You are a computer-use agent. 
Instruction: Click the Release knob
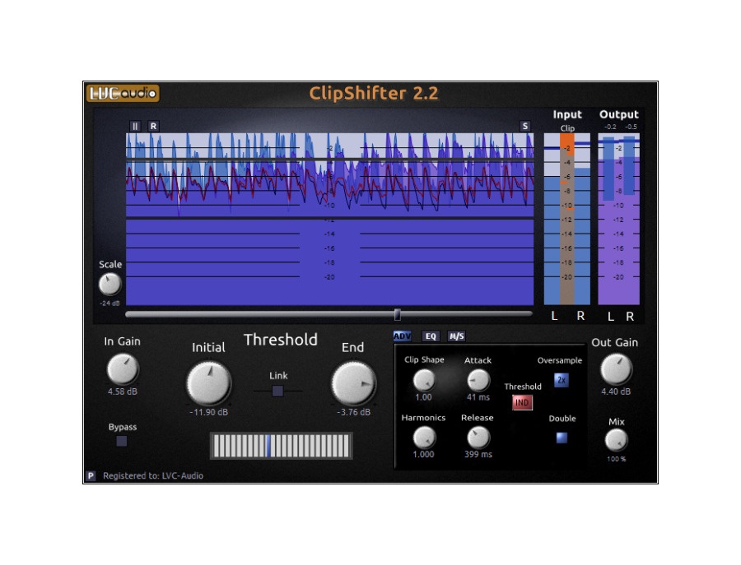click(478, 438)
